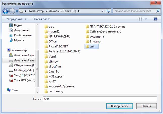Select ПРАКТИКА КС-21_1 группа folder icon
The height and width of the screenshot is (114, 163).
click(87, 27)
